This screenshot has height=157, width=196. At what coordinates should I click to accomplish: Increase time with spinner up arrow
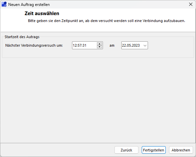pos(100,44)
